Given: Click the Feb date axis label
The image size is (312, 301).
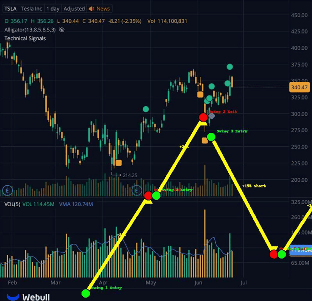Looking at the screenshot, I should 12,283.
